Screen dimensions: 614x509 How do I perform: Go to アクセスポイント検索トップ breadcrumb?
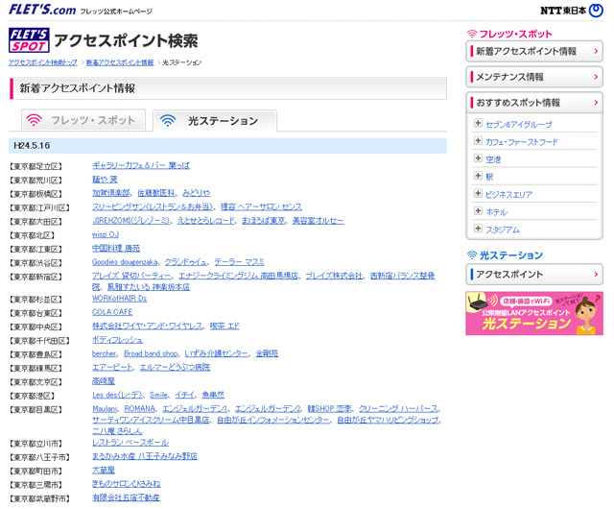click(43, 62)
